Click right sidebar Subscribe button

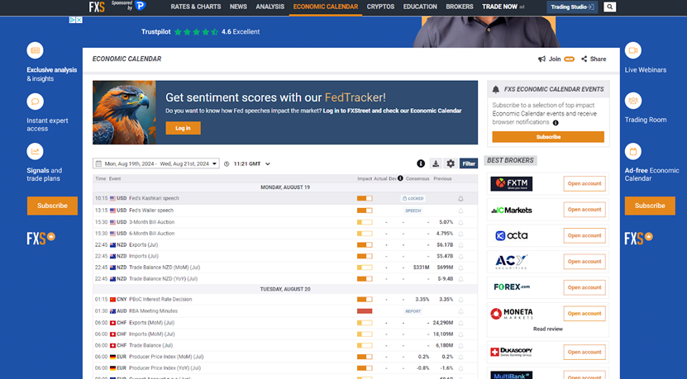click(650, 206)
